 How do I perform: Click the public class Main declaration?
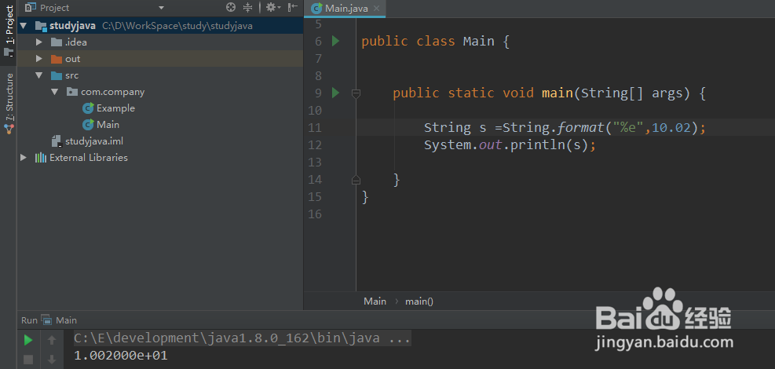pyautogui.click(x=435, y=41)
